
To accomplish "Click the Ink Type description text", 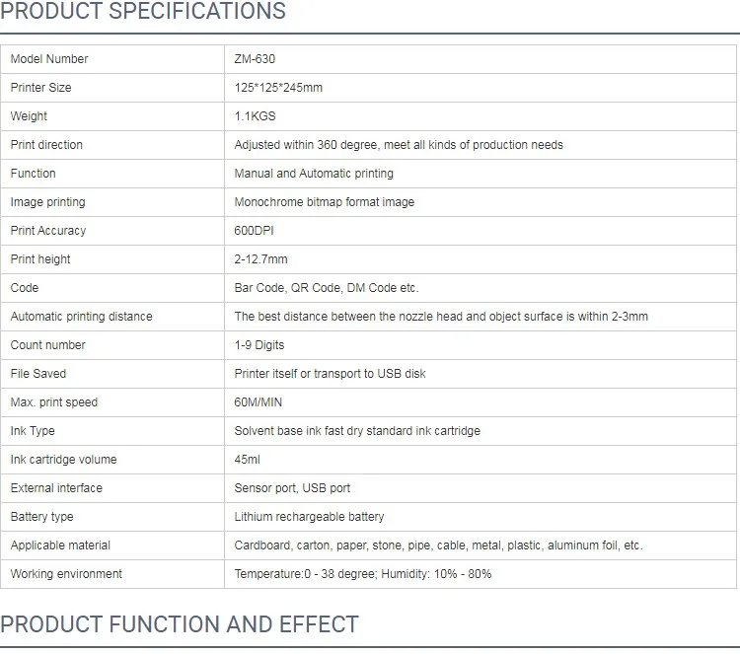I will click(357, 431).
